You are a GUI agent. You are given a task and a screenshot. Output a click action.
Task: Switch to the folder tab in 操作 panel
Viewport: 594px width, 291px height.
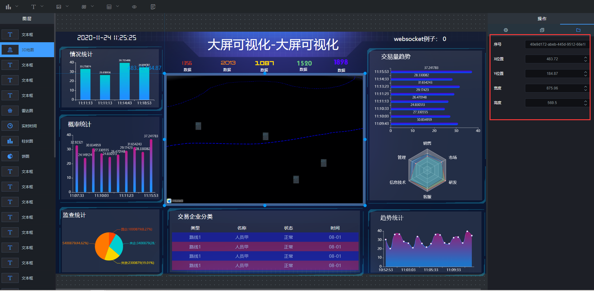578,30
